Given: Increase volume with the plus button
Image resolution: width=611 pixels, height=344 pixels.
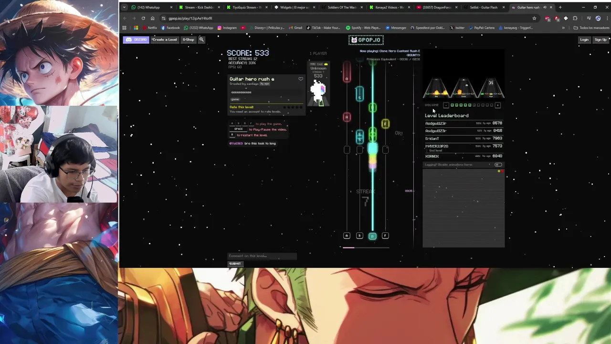Looking at the screenshot, I should click(x=497, y=105).
